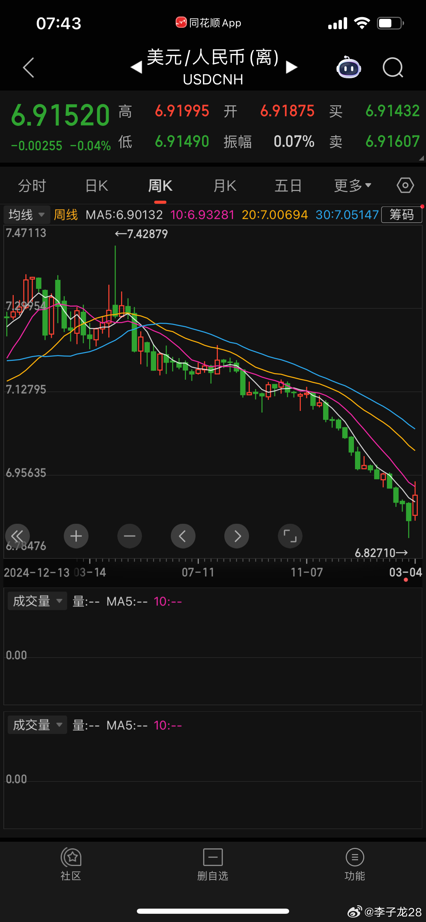
Task: Select the 日K tab
Action: click(97, 186)
